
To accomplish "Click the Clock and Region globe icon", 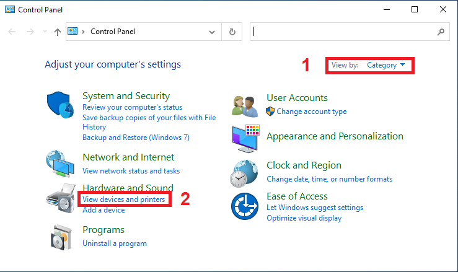I will click(x=244, y=173).
